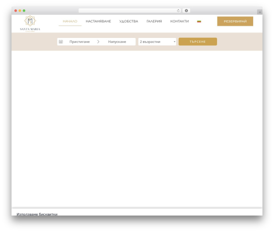This screenshot has height=232, width=274.
Task: Open the ГАЛЕРИЯ page
Action: 154,21
